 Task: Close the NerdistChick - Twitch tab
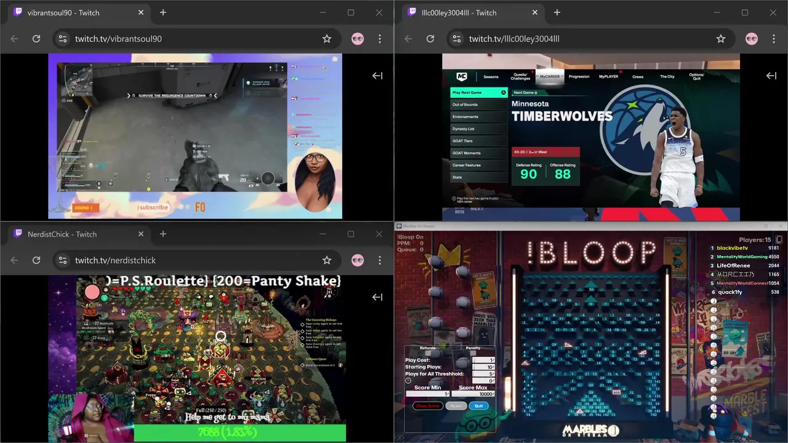point(141,234)
